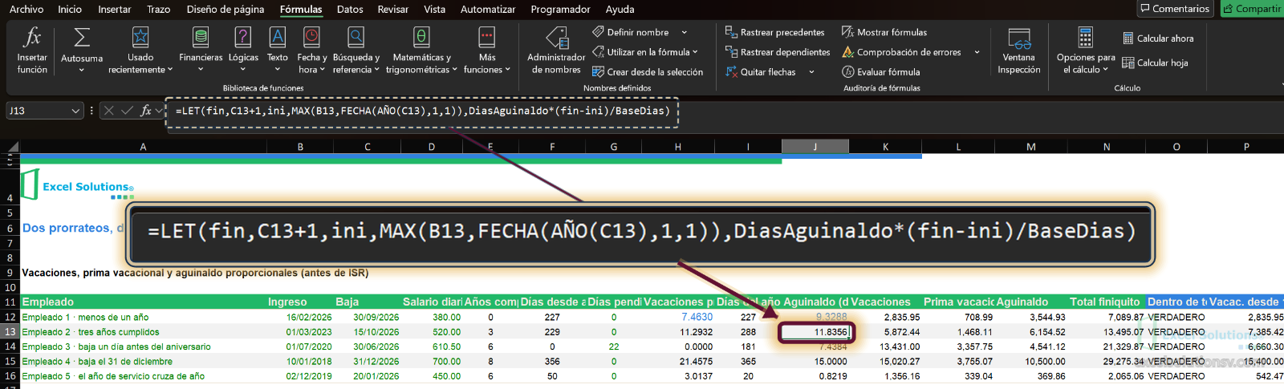Click the select-all corner of the sheet

coord(10,147)
